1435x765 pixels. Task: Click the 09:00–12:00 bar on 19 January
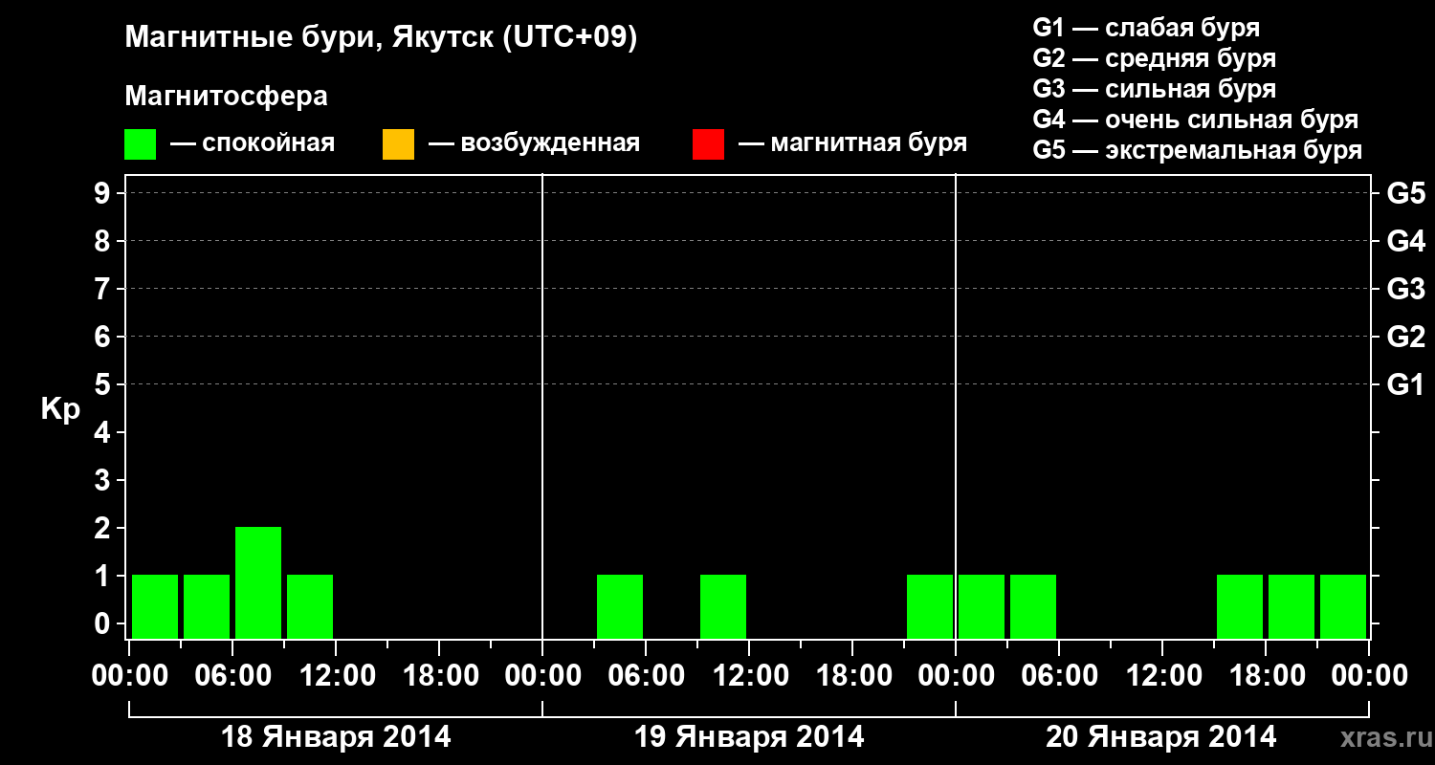723,606
